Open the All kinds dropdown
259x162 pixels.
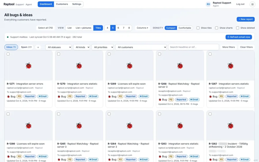(82, 47)
